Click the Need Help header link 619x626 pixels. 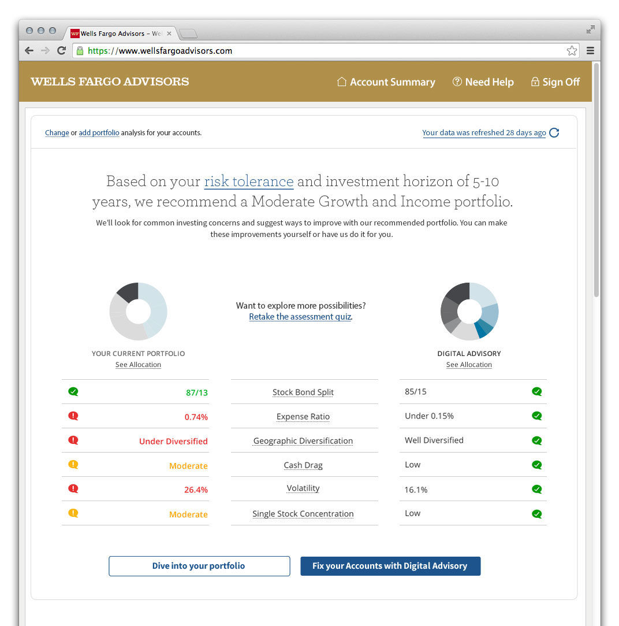tap(483, 82)
